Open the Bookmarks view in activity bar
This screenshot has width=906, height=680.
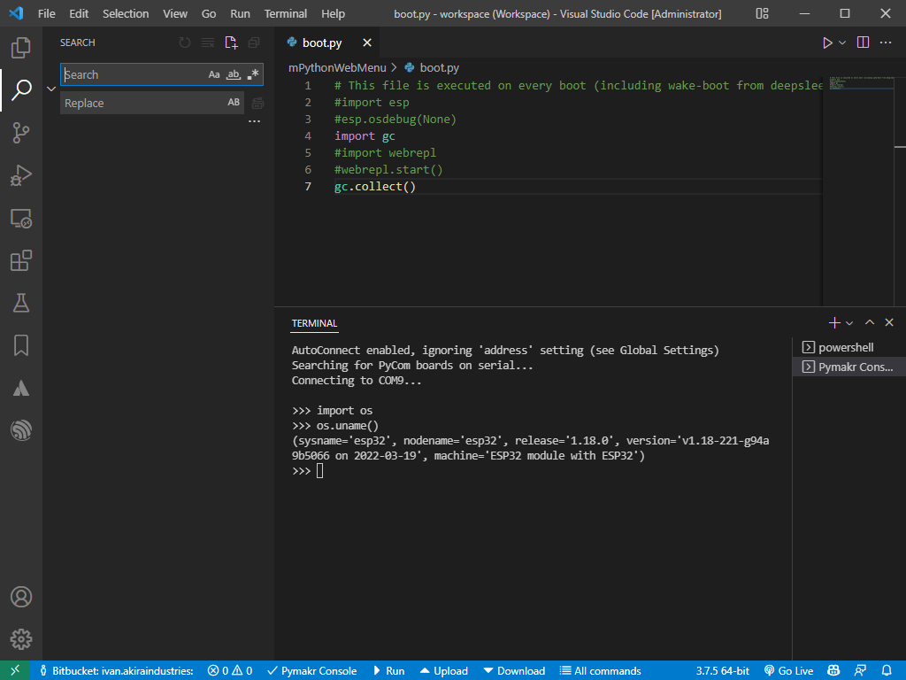[21, 345]
